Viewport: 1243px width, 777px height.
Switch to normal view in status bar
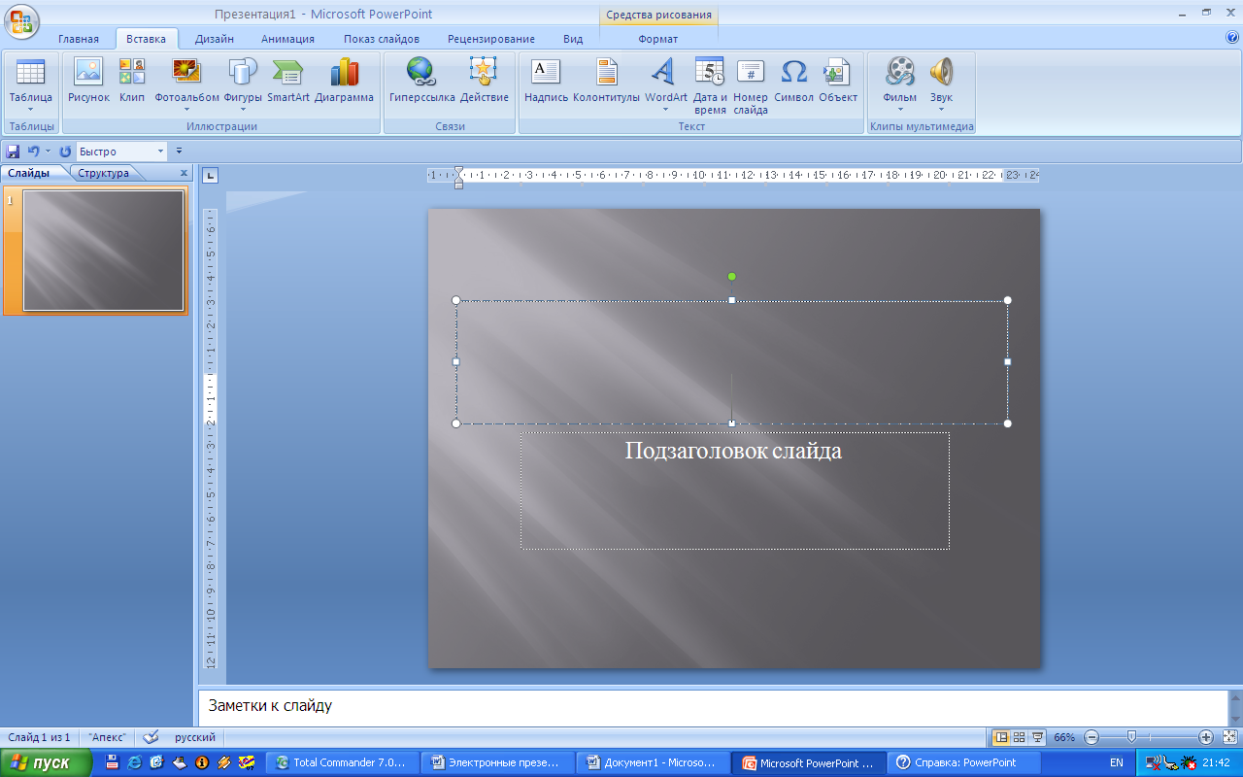tap(1001, 737)
